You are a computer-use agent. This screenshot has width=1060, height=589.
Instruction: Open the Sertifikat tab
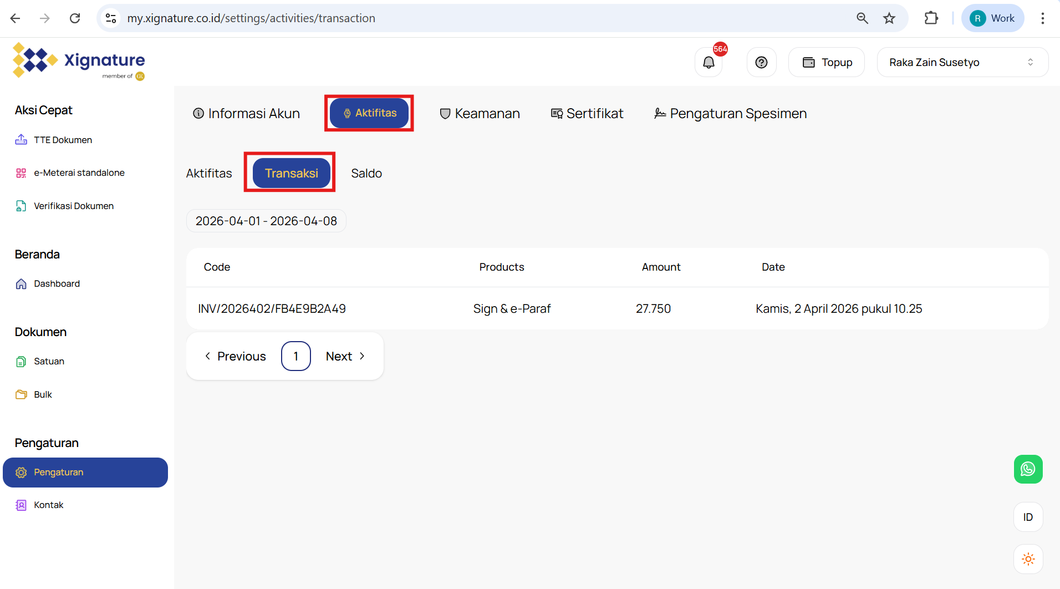[x=587, y=114]
